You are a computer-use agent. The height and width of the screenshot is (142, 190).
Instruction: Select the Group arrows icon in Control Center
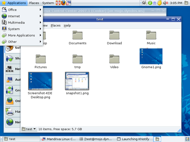pos(9,90)
